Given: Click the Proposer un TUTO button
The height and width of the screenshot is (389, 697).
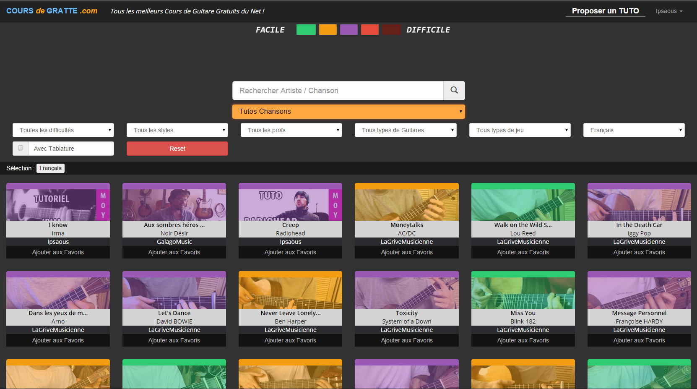Looking at the screenshot, I should click(x=606, y=11).
